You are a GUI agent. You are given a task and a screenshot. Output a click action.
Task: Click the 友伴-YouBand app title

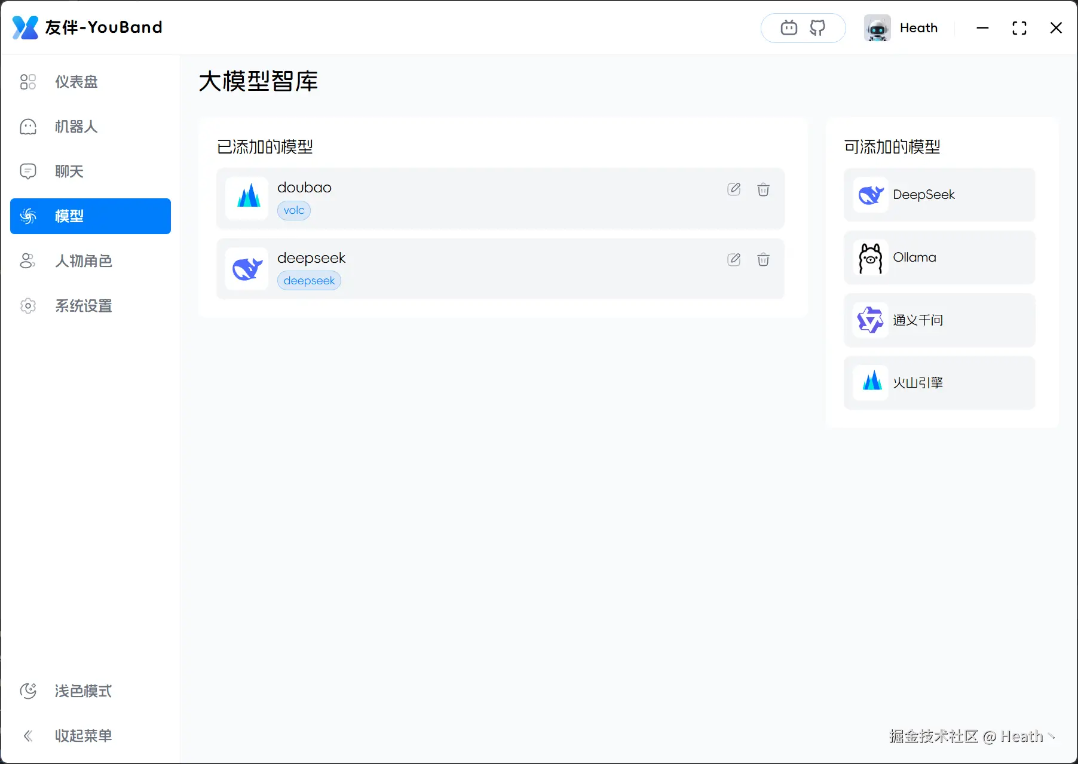pos(103,27)
